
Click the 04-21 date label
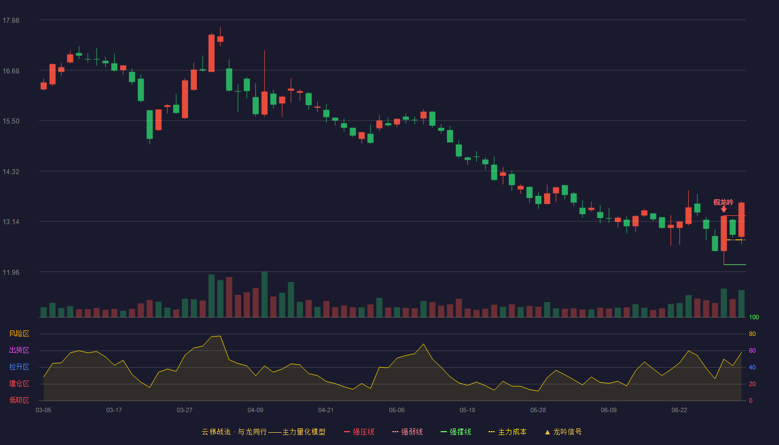pyautogui.click(x=326, y=410)
